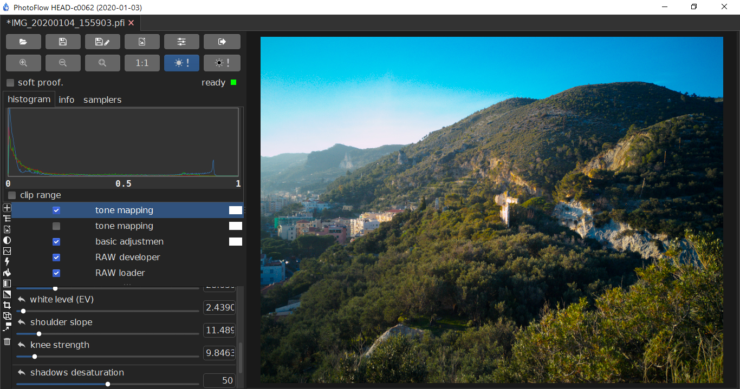Enable the soft proof checkbox

tap(10, 83)
